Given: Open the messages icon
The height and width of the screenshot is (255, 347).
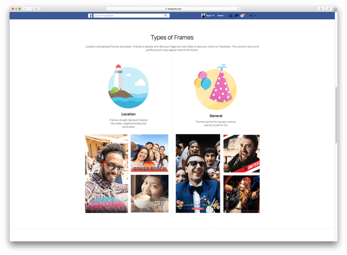Looking at the screenshot, I should click(x=236, y=15).
